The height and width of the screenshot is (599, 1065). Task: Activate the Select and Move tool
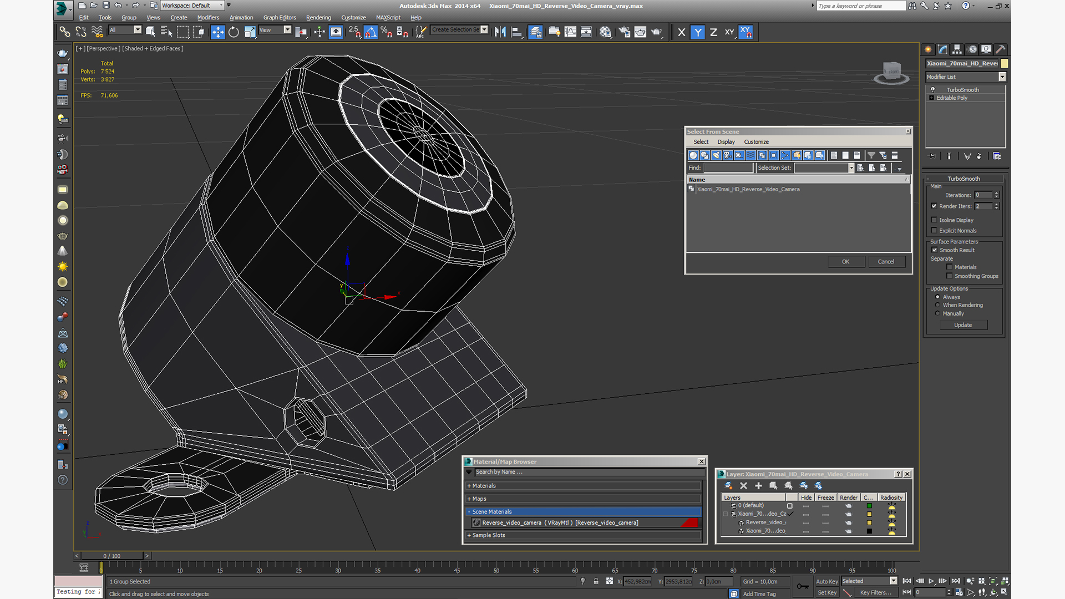point(218,32)
